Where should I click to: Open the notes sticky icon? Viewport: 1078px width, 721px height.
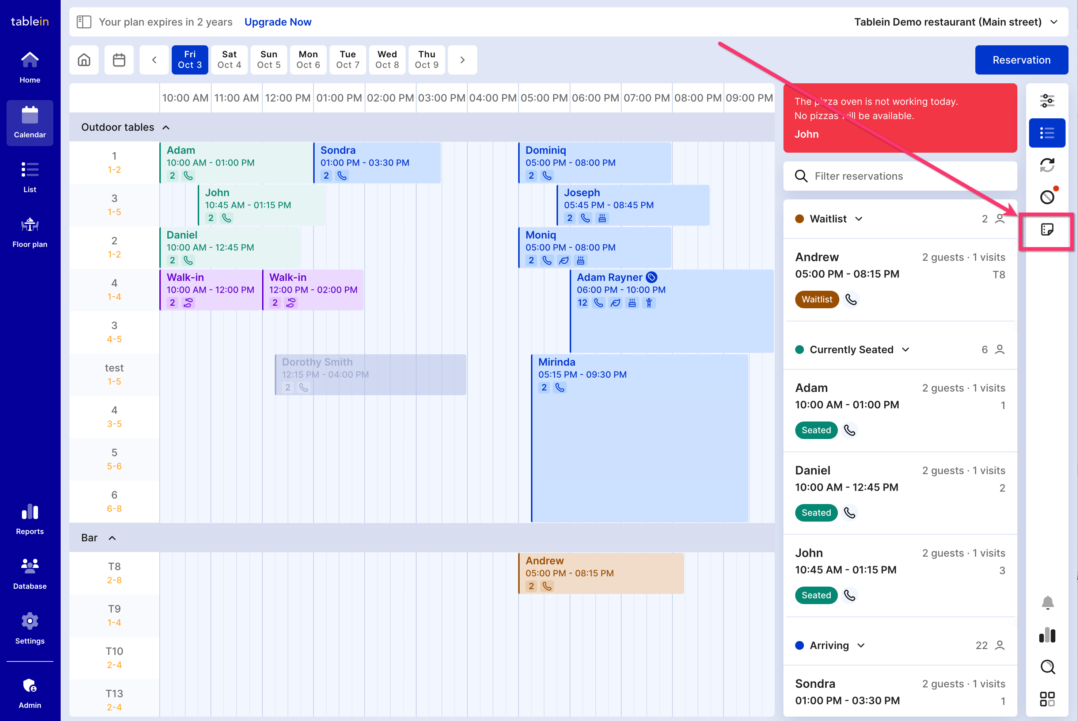pos(1047,229)
